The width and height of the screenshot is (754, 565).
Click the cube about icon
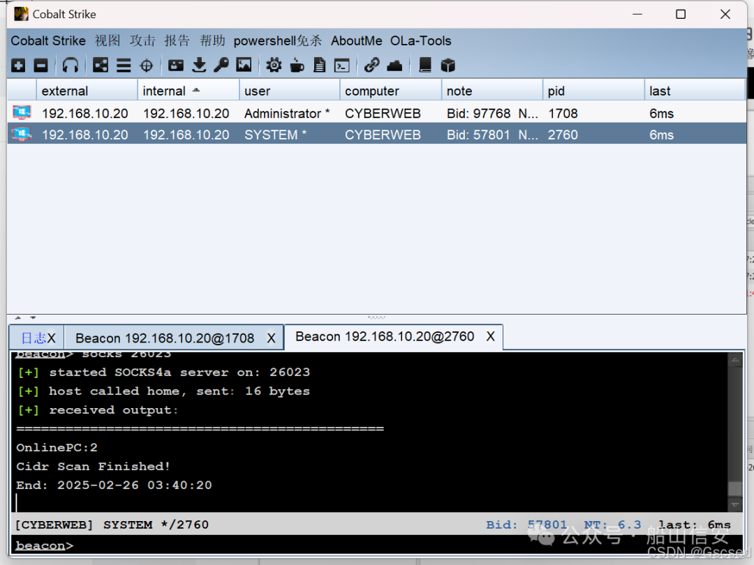[448, 66]
